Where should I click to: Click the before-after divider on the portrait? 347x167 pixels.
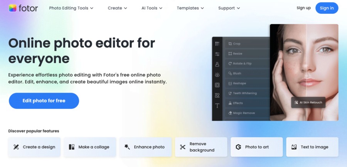tap(306, 73)
